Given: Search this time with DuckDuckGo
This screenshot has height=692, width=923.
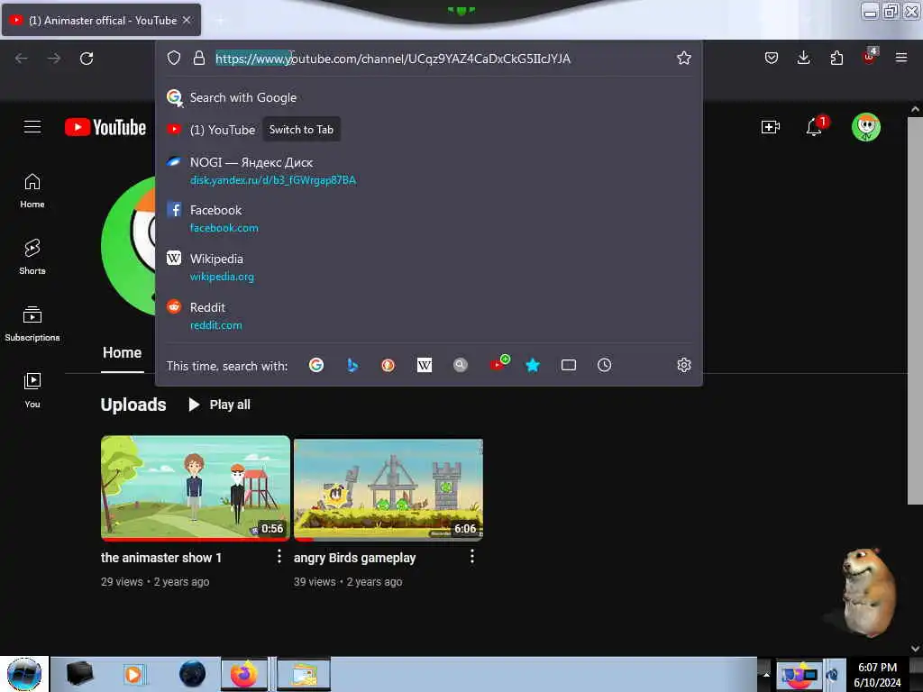Looking at the screenshot, I should coord(388,365).
